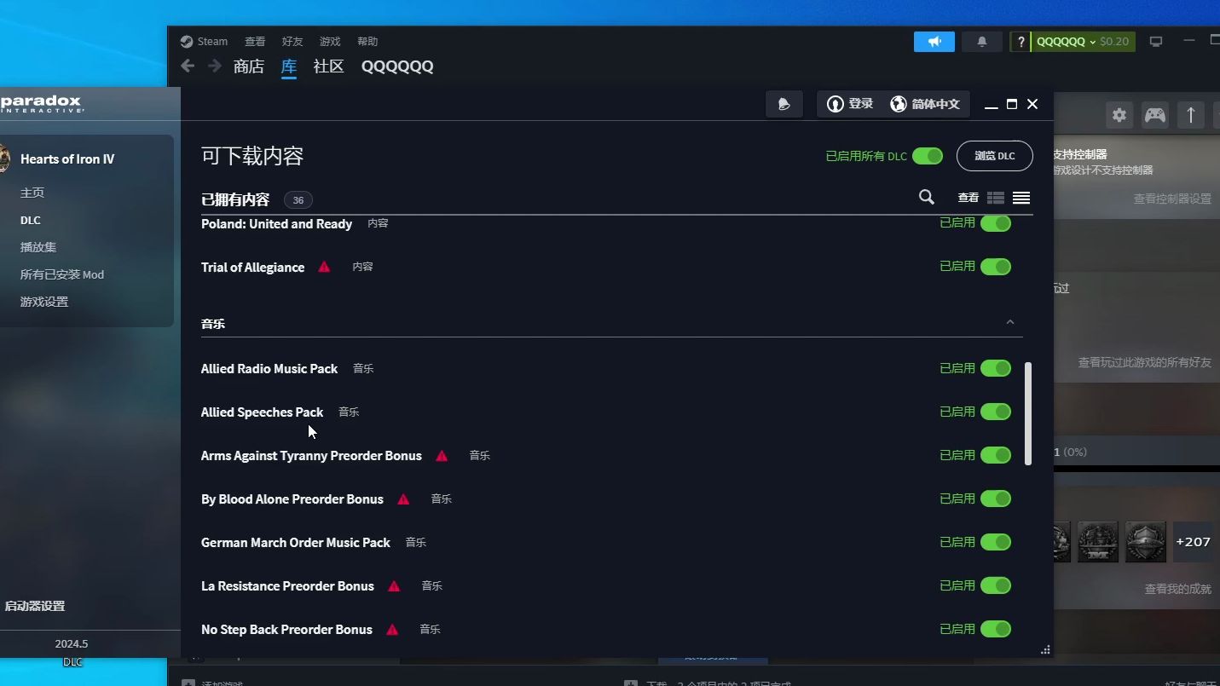
Task: Open 启动器设置 at sidebar bottom
Action: click(35, 606)
